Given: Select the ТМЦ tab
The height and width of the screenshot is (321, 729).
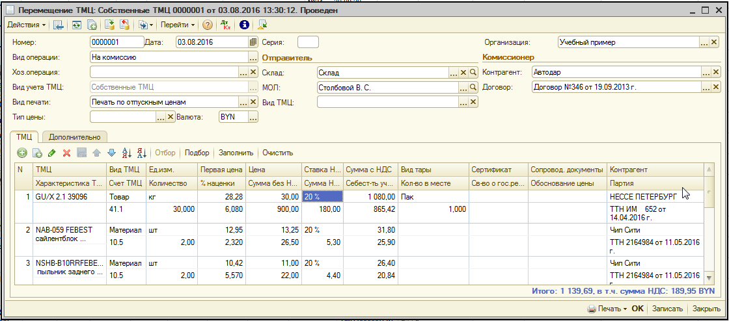Looking at the screenshot, I should coord(25,137).
